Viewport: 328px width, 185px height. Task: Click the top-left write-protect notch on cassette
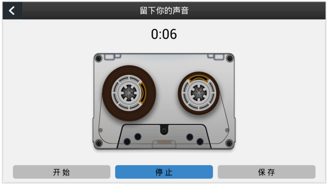112,56
